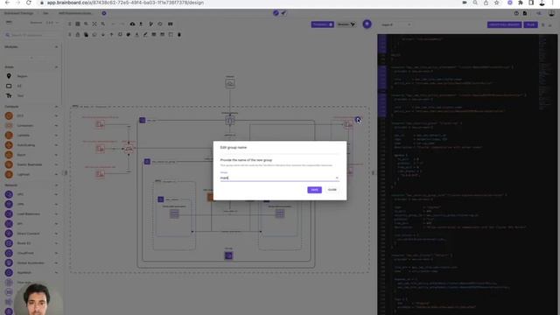Click the Load Balancers network icon
Image resolution: width=560 pixels, height=315 pixels.
tap(9, 213)
